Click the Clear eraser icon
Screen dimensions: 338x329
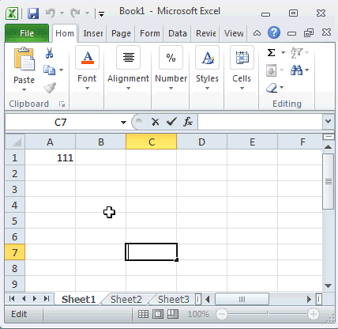pyautogui.click(x=272, y=88)
